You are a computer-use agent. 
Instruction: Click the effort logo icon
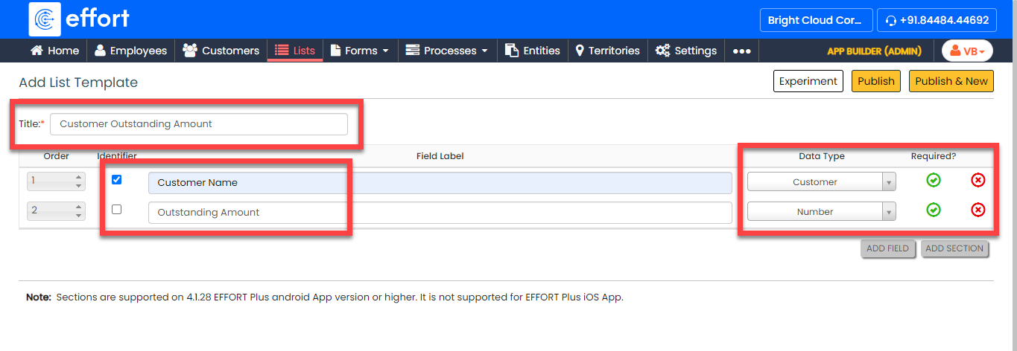pos(45,19)
